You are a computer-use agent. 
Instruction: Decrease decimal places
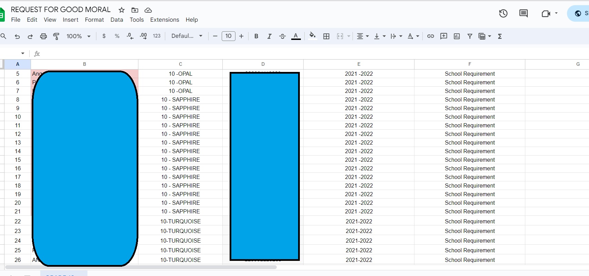pyautogui.click(x=130, y=36)
